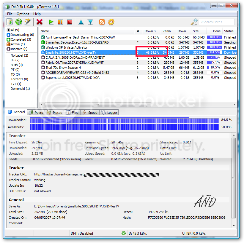Select Torrentz (0) label
Screen dimensions: 244x243
coord(19,79)
